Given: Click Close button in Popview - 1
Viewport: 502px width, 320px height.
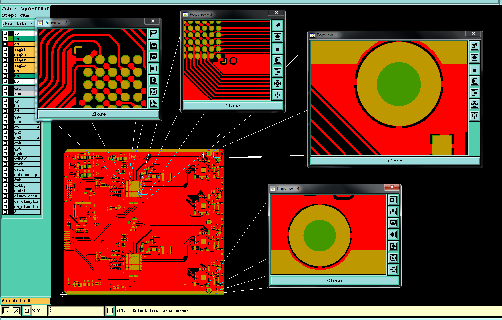Looking at the screenshot, I should tap(395, 161).
